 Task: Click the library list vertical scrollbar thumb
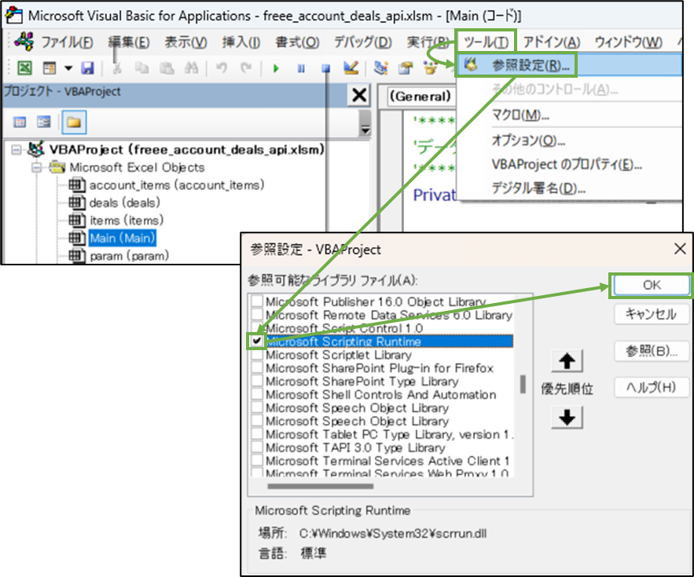point(523,384)
